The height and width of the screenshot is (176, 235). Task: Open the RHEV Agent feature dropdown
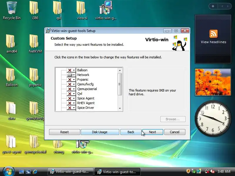[x=71, y=103]
